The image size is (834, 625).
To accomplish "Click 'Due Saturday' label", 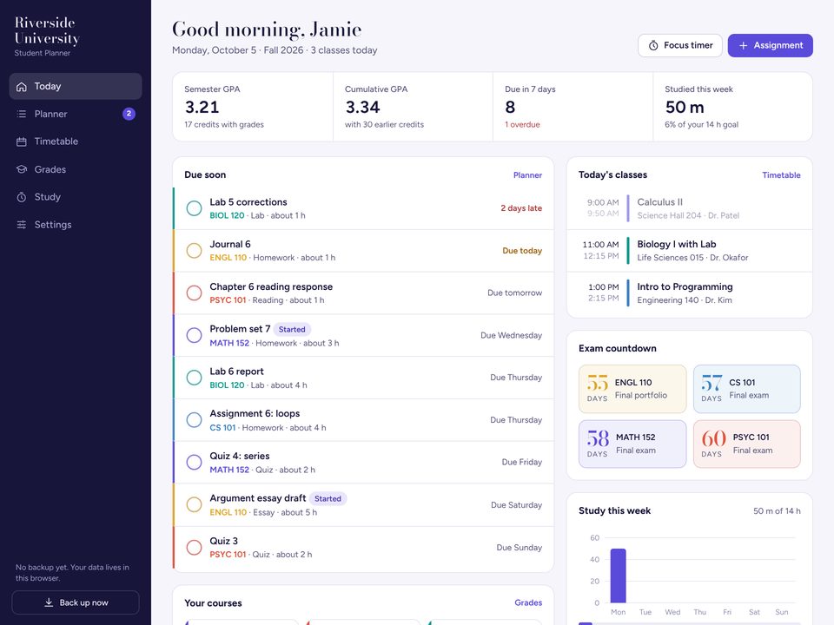I will tap(516, 505).
